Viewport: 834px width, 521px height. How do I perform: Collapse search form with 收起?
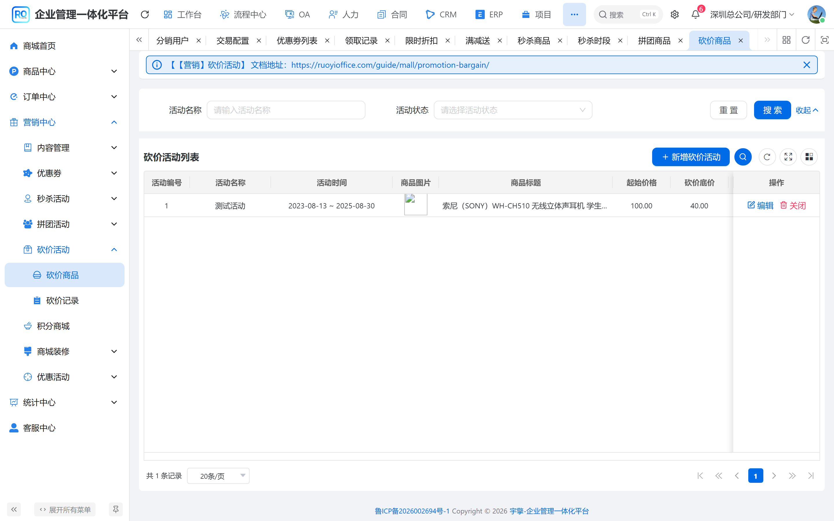807,110
